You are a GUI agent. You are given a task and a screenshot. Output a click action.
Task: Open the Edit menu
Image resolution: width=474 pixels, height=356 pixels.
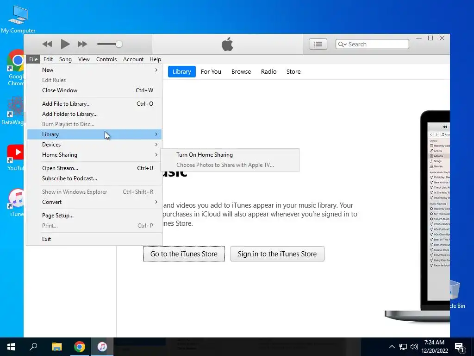pyautogui.click(x=48, y=59)
